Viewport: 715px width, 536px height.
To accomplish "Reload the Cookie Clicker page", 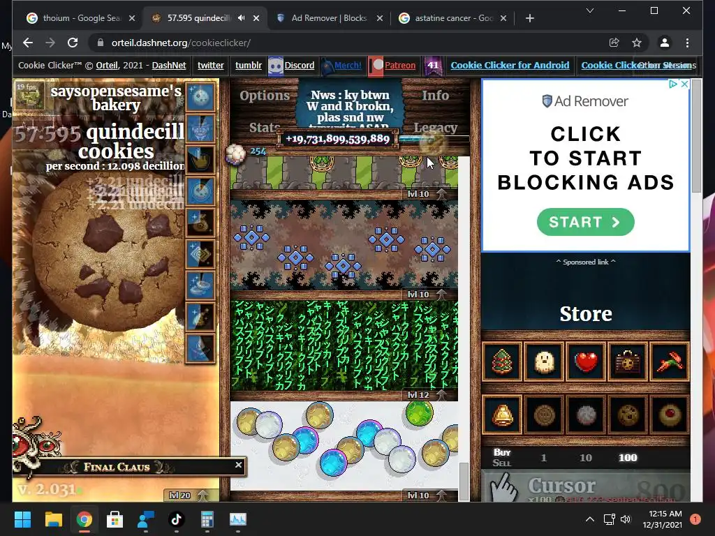I will [73, 43].
